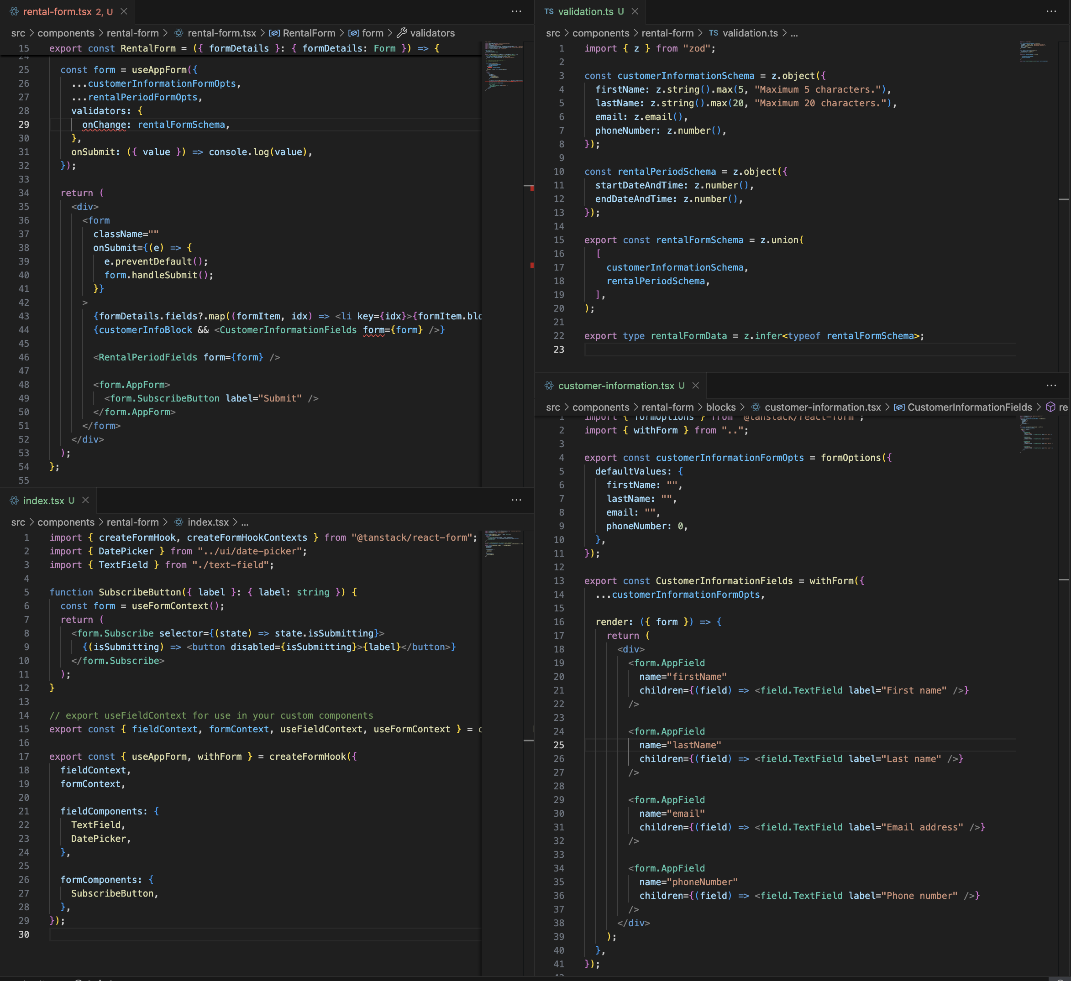The width and height of the screenshot is (1071, 981).
Task: Click the 'components' breadcrumb in rental-form.tsx editor
Action: click(66, 33)
